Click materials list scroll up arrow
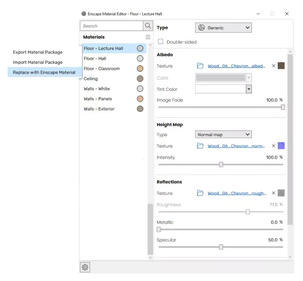The width and height of the screenshot is (303, 281). click(150, 45)
